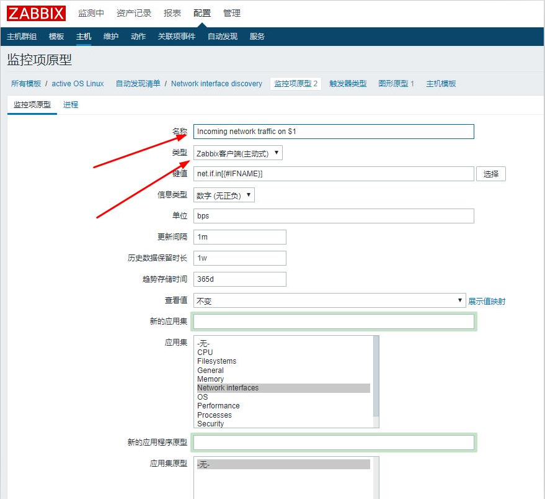Open the 报表 top menu
Image resolution: width=545 pixels, height=499 pixels.
pos(172,13)
